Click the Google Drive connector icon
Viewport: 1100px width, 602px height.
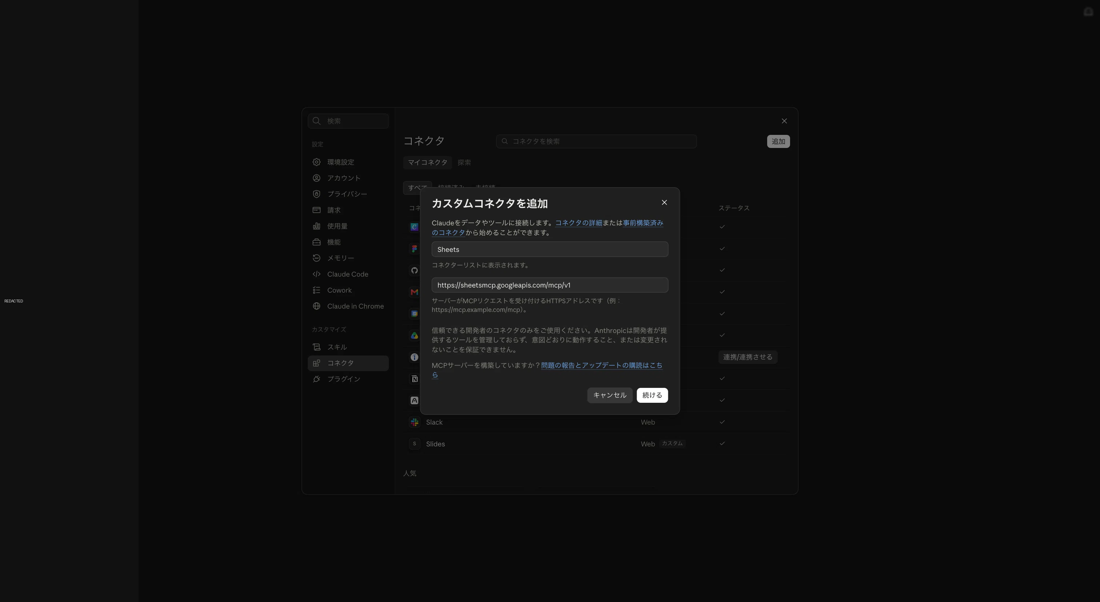414,335
